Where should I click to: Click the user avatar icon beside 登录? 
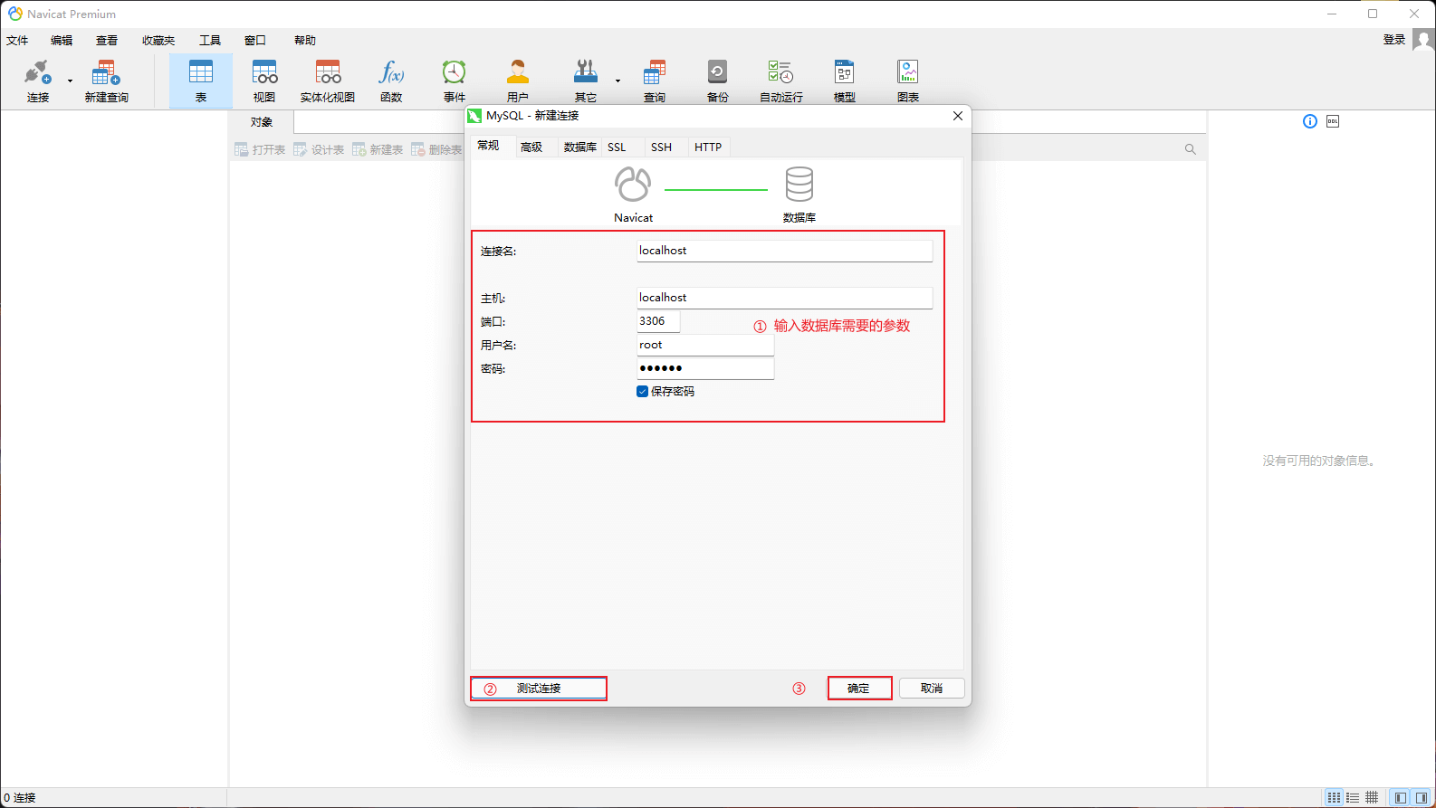pos(1423,40)
